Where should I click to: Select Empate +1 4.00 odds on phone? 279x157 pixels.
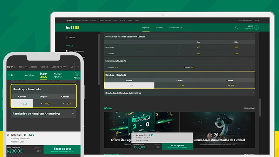pyautogui.click(x=44, y=103)
